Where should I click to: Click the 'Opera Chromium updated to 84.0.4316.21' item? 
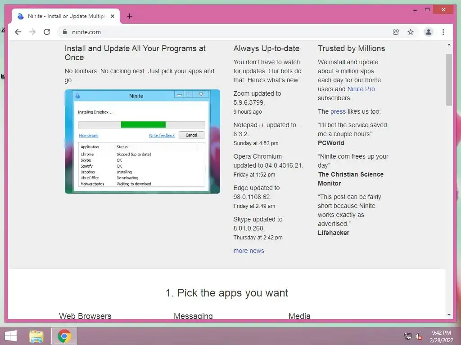pos(268,161)
